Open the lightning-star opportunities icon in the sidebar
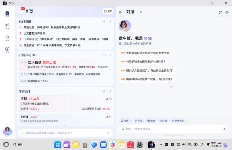The image size is (232, 150). coord(7,38)
